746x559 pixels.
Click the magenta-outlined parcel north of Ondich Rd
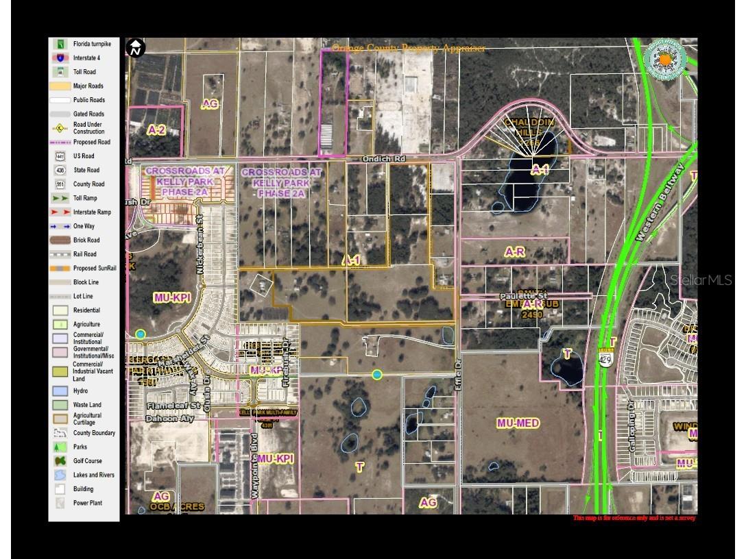point(333,103)
